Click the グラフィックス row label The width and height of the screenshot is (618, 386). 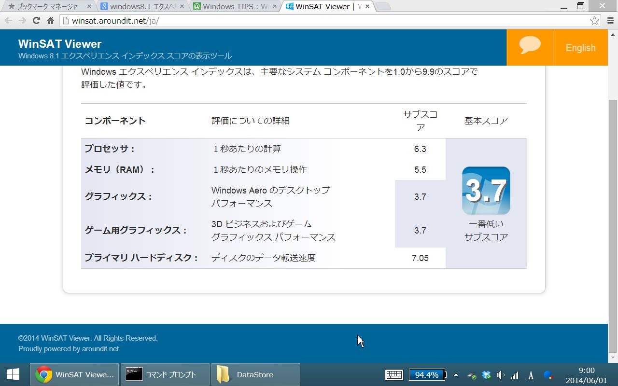(x=118, y=197)
